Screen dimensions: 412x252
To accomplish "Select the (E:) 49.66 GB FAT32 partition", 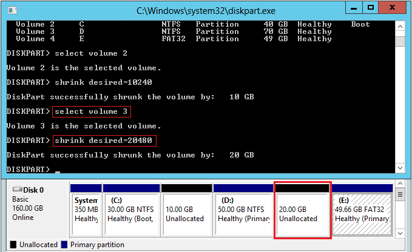I will (x=361, y=210).
